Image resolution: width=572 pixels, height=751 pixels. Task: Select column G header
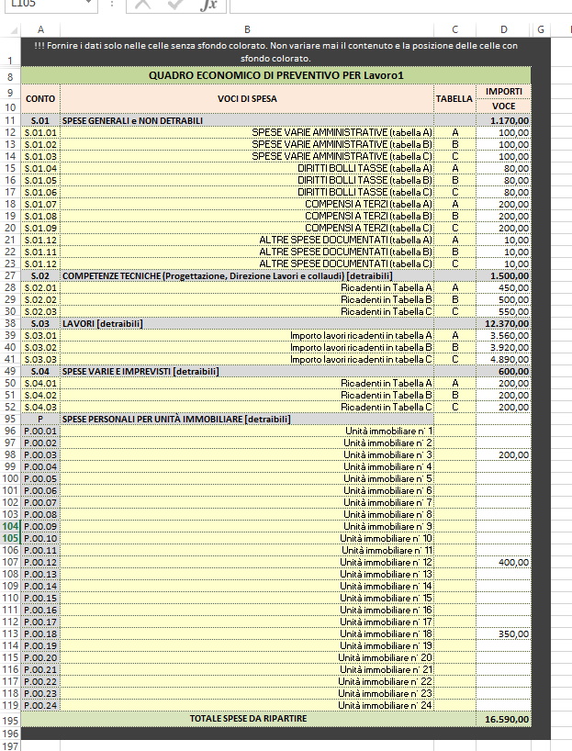[x=541, y=29]
